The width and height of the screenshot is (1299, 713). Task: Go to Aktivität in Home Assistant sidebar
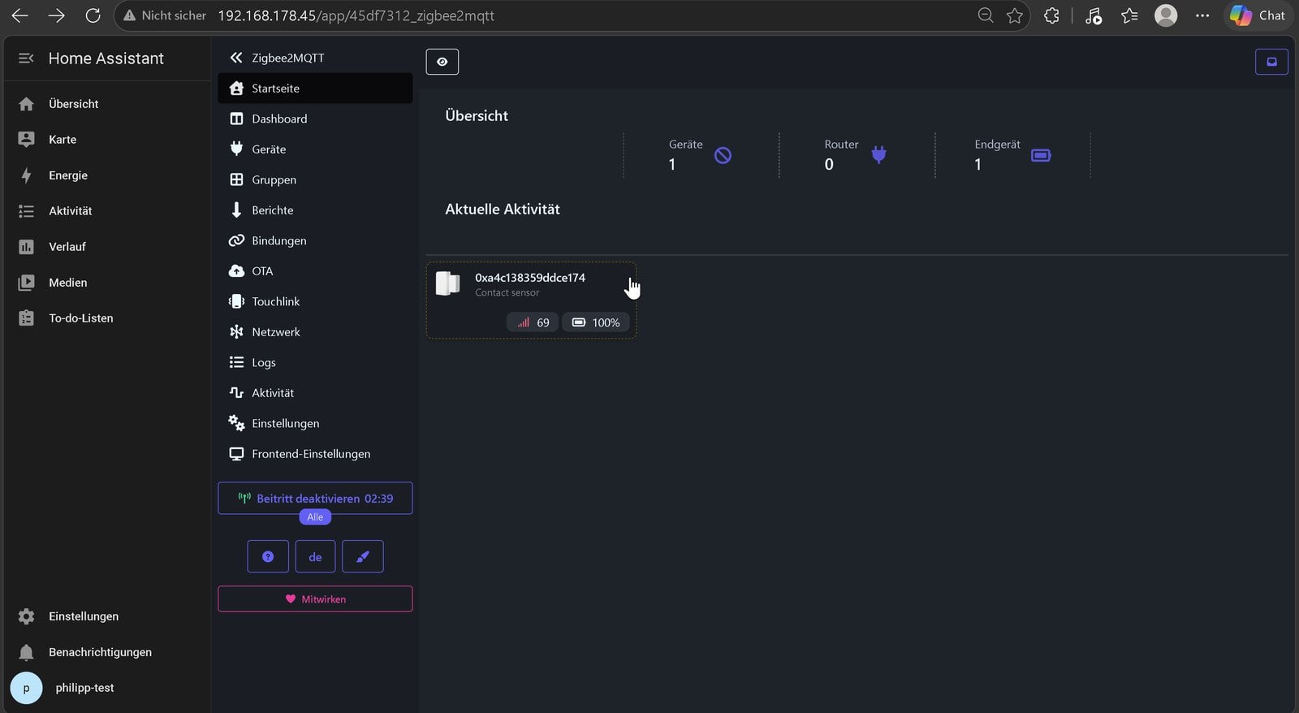pos(106,211)
